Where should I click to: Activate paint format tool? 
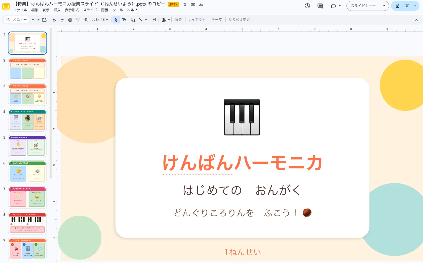tap(78, 20)
